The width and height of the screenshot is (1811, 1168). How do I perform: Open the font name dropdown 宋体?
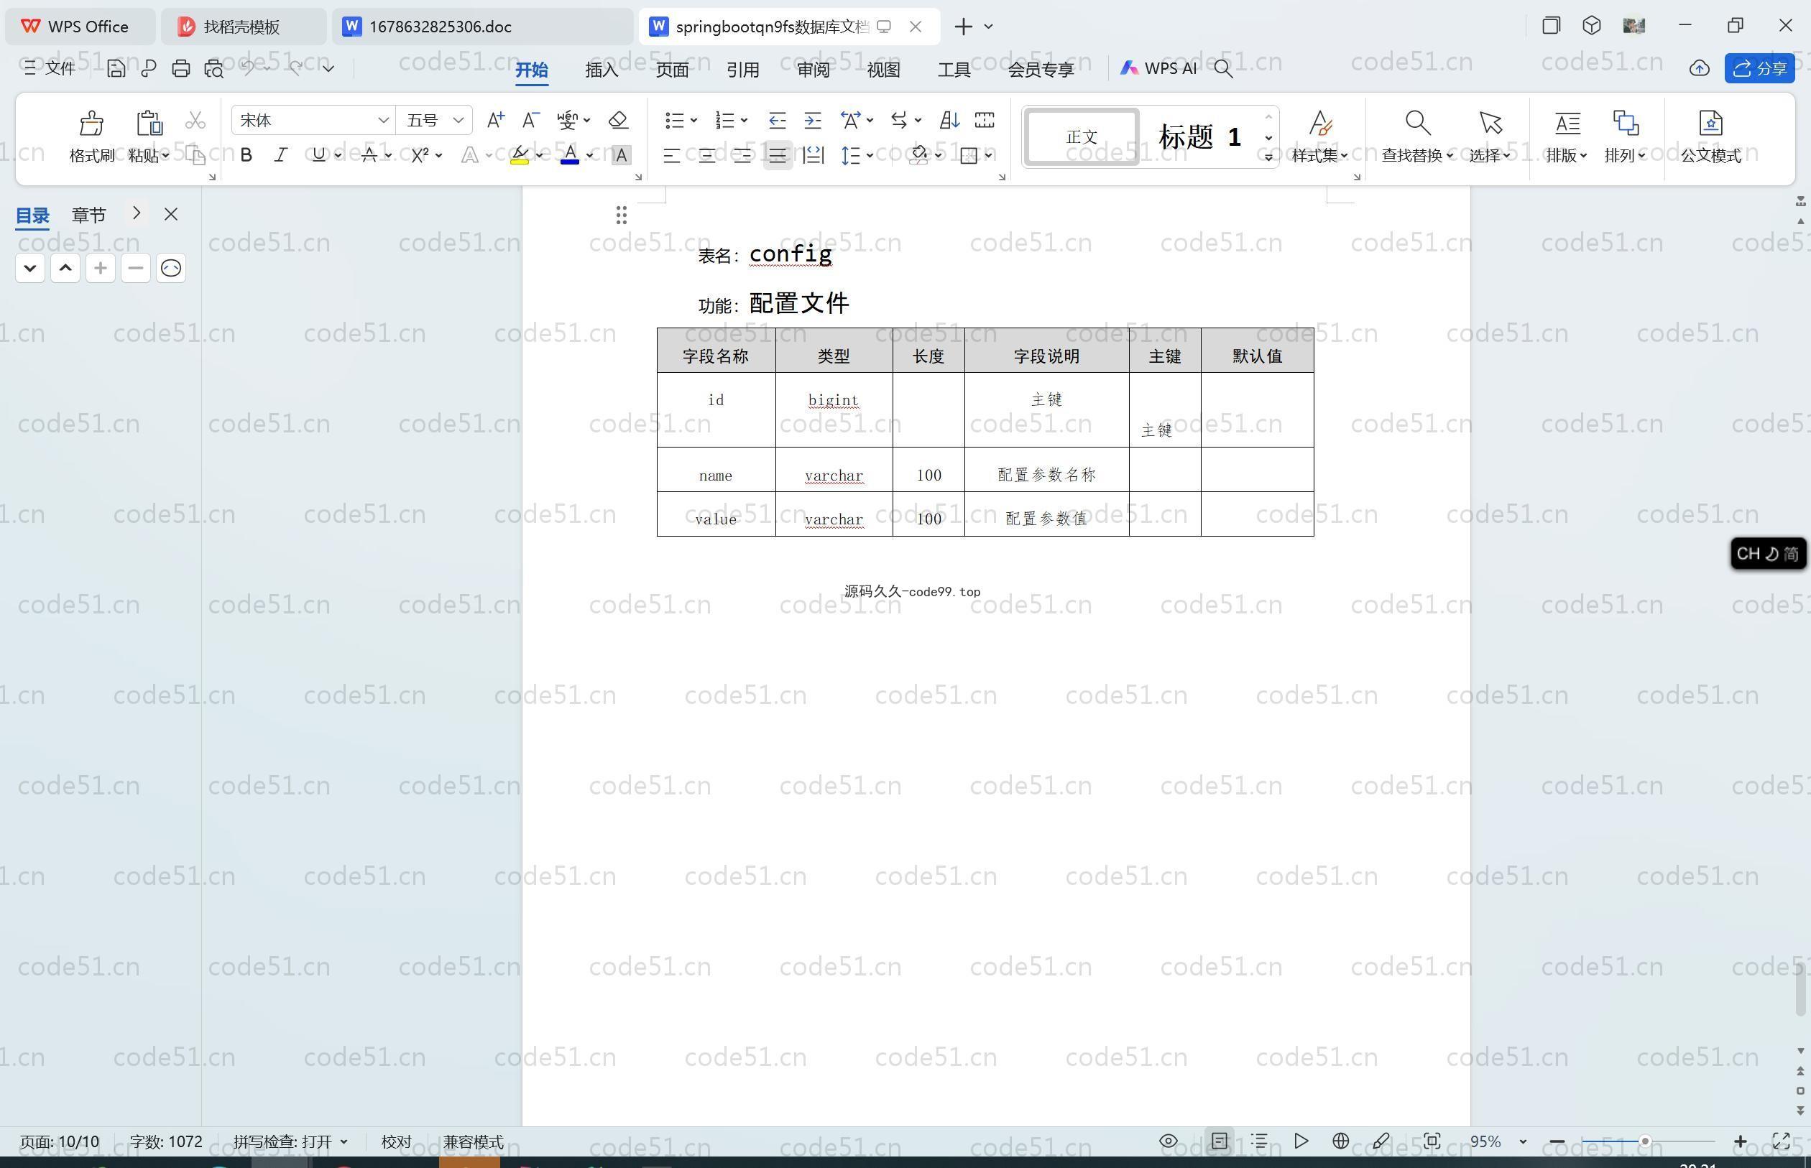[x=383, y=121]
